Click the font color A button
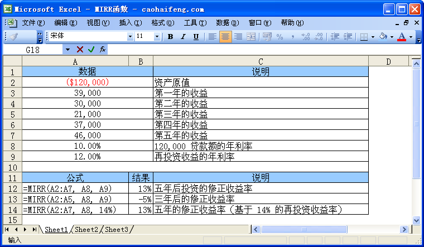424x247 pixels. coord(401,37)
